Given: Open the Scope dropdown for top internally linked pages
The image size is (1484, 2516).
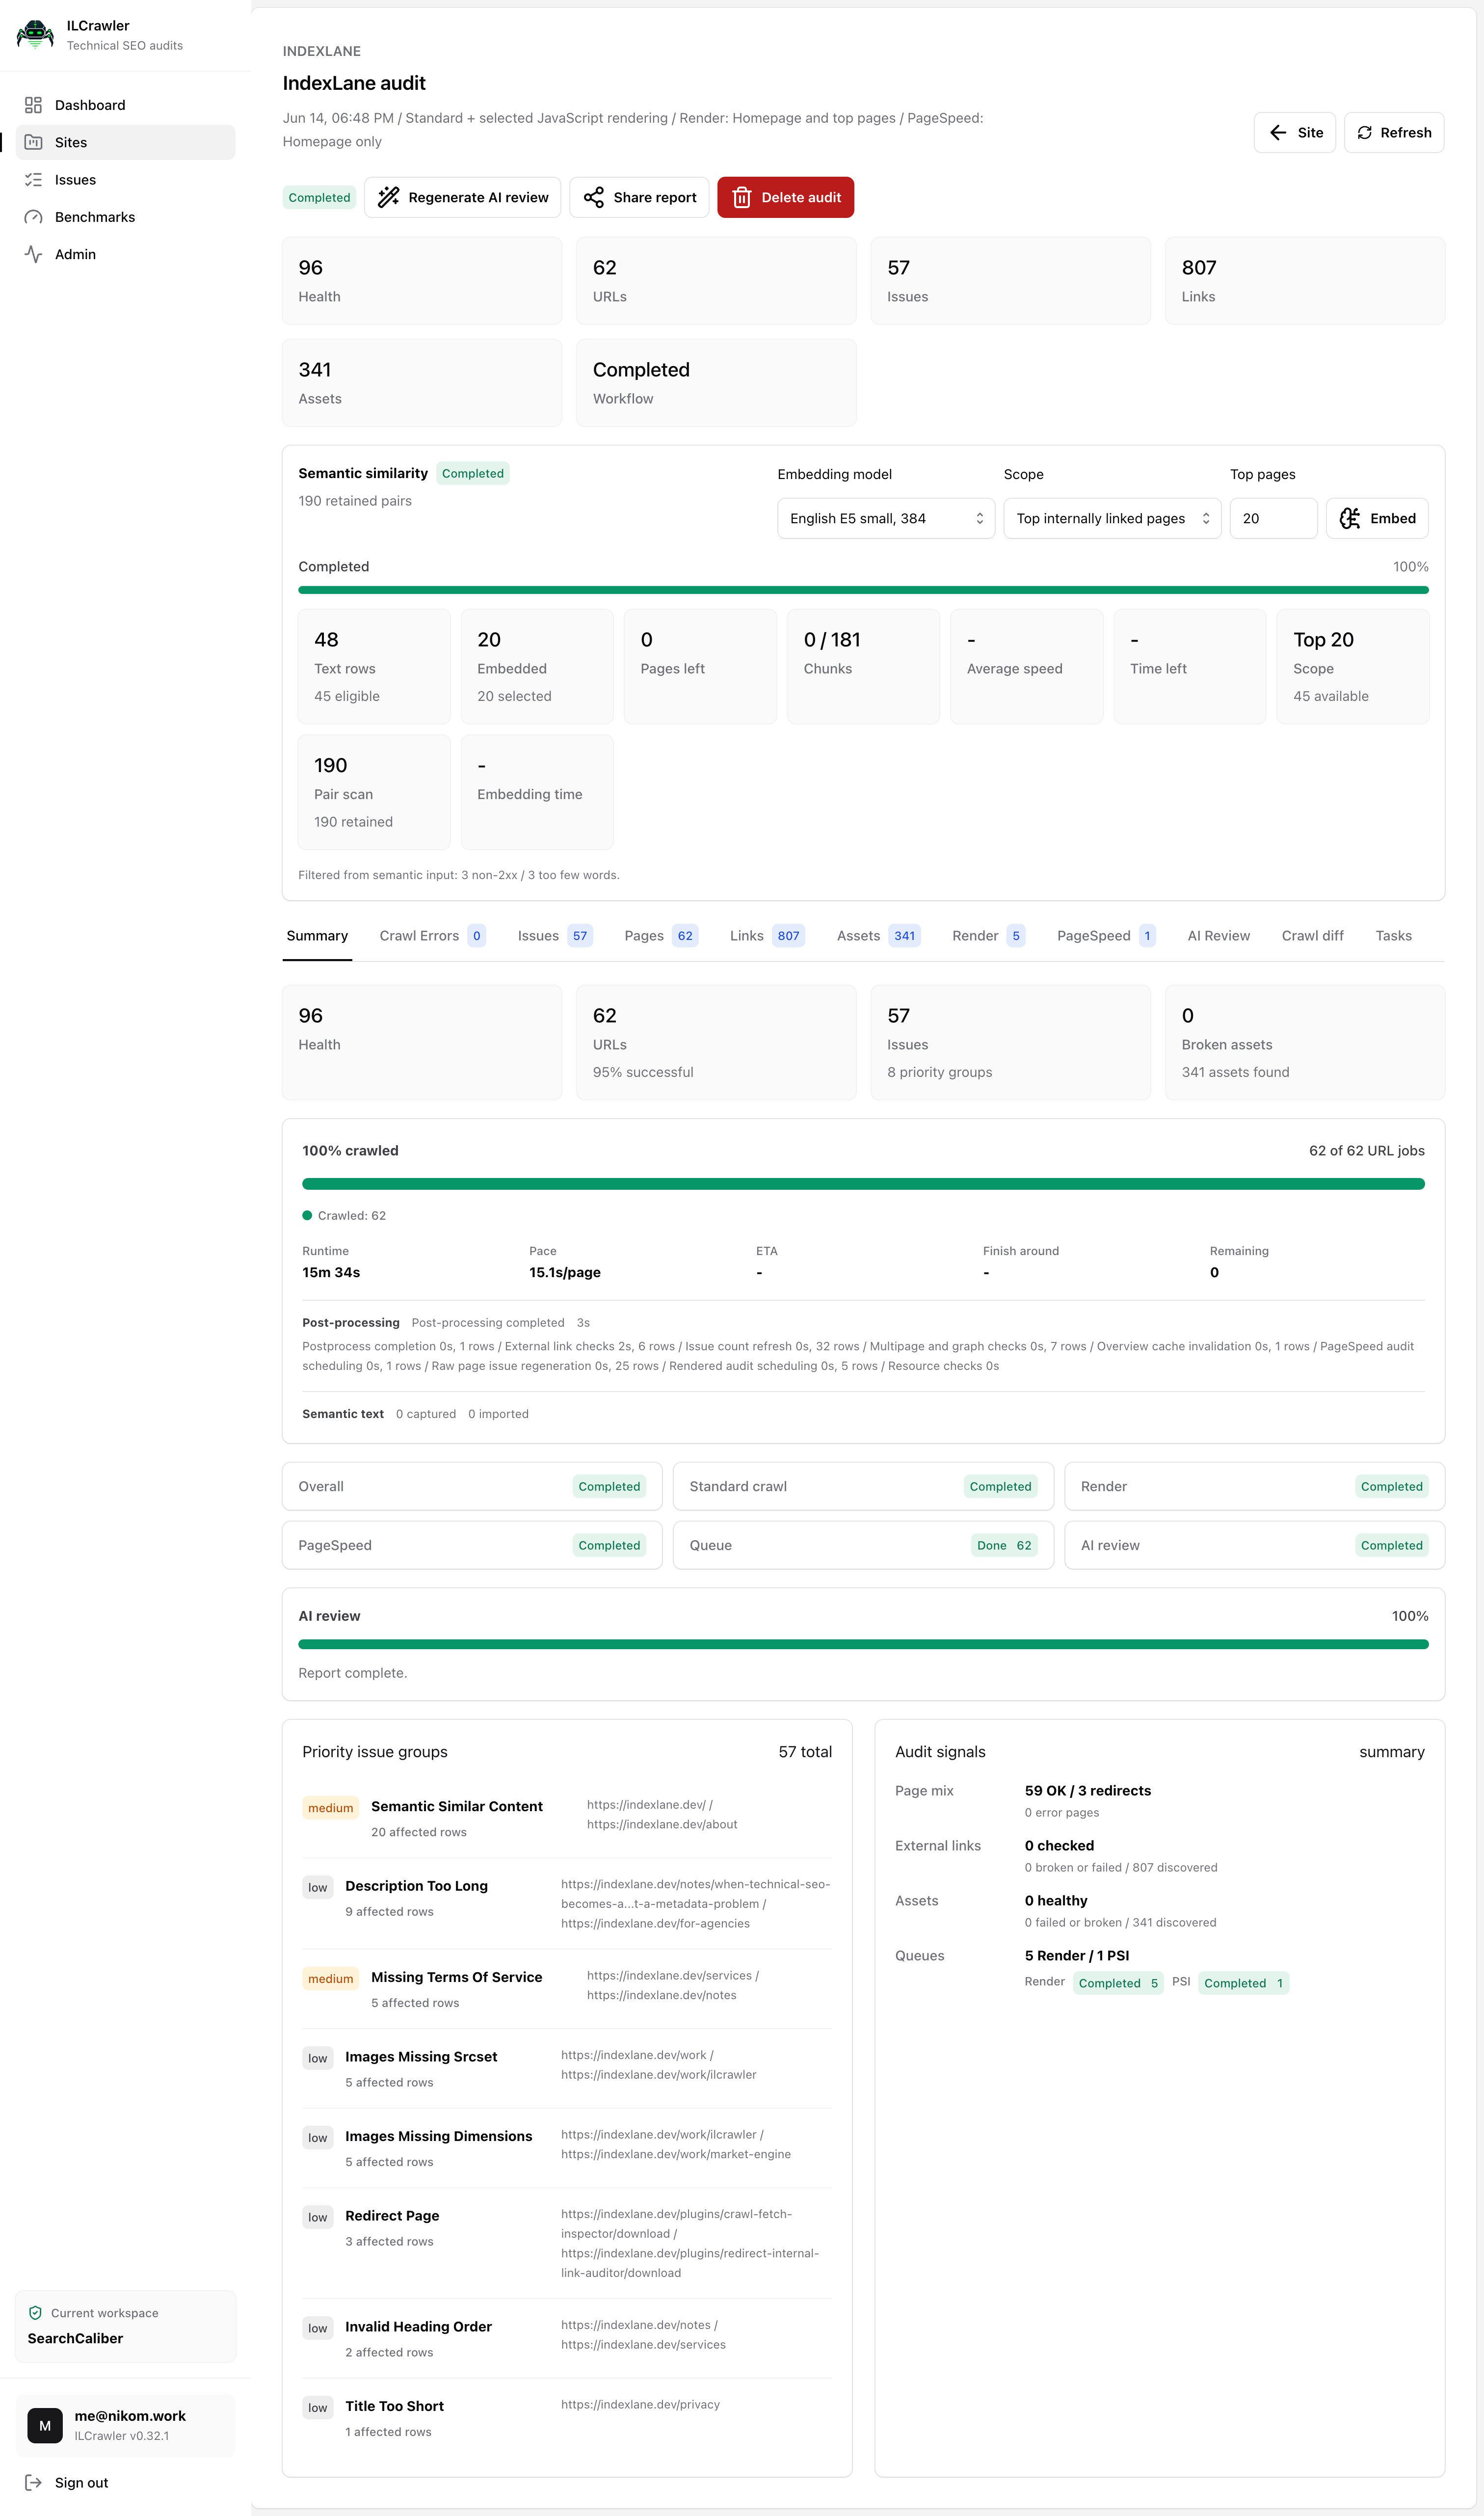Looking at the screenshot, I should click(x=1112, y=518).
